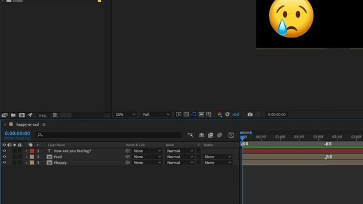Hide the #happy layer

pos(4,163)
